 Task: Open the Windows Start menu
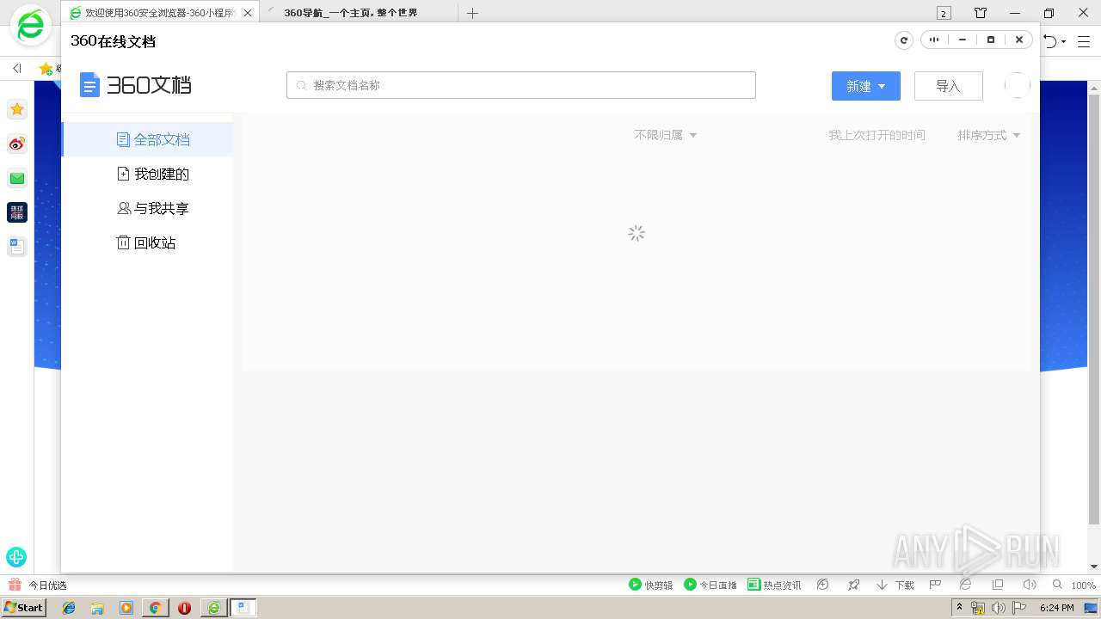[24, 607]
